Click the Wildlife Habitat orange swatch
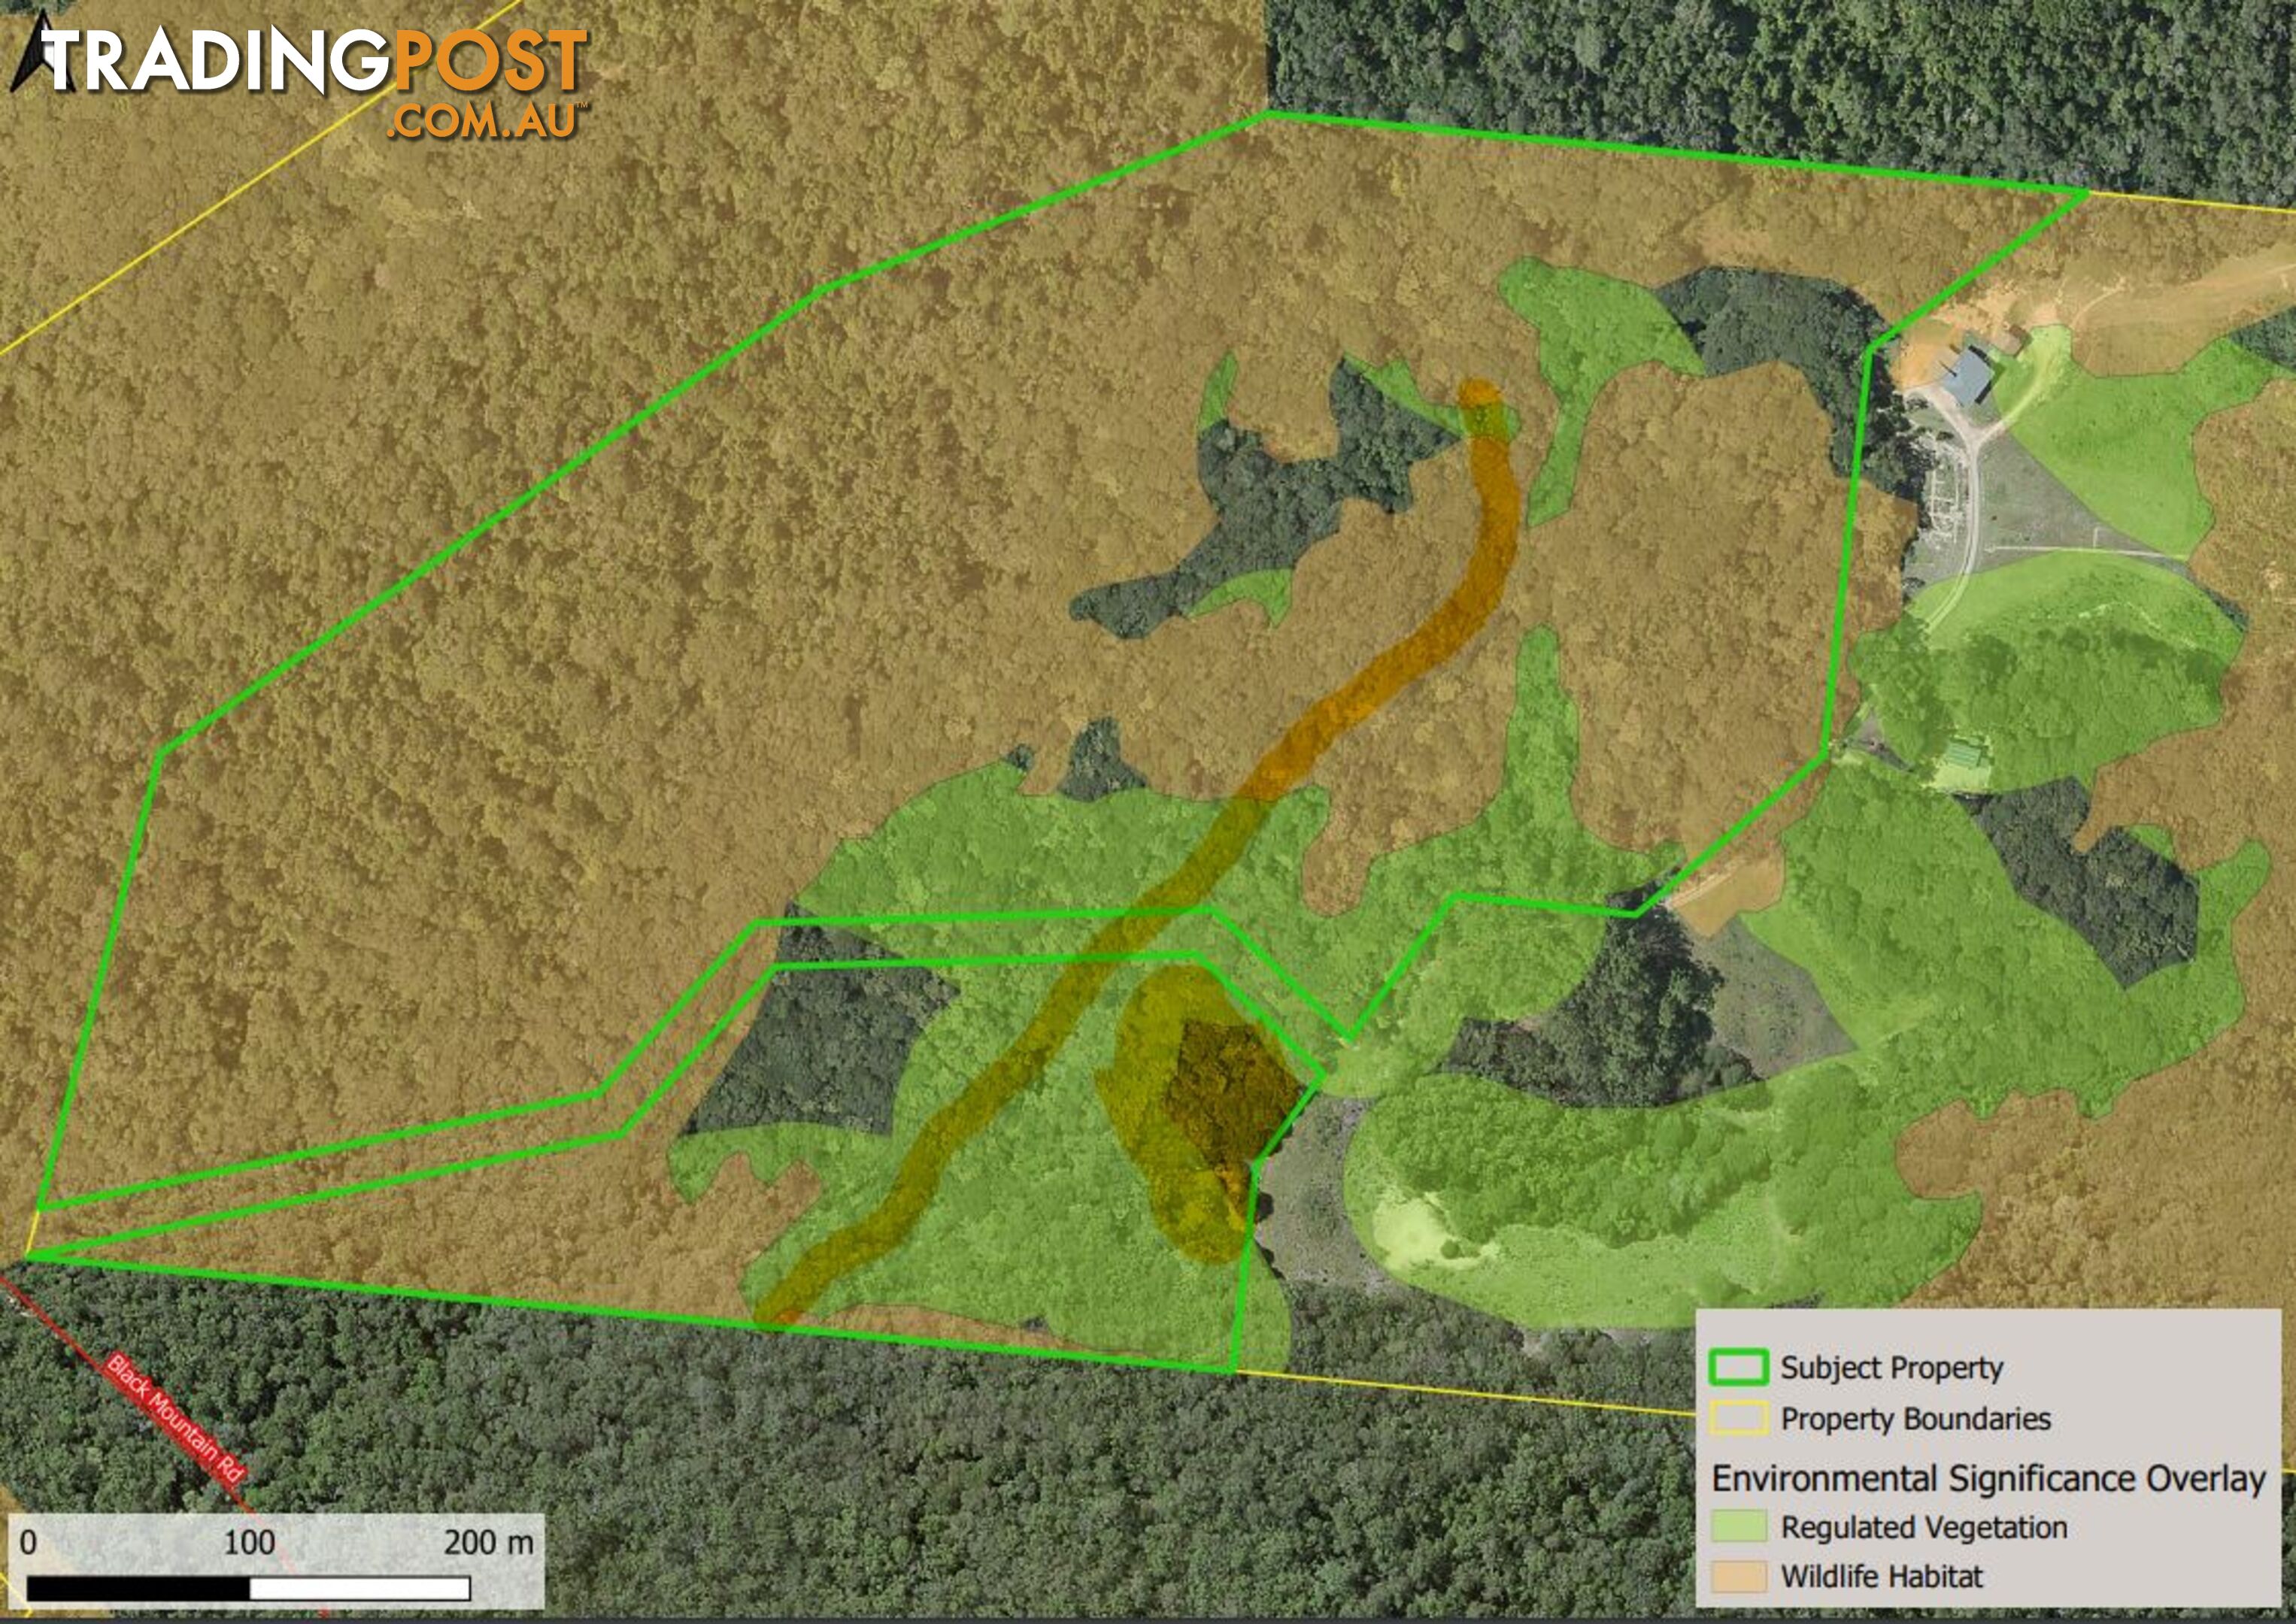The width and height of the screenshot is (2296, 1624). (x=1739, y=1576)
